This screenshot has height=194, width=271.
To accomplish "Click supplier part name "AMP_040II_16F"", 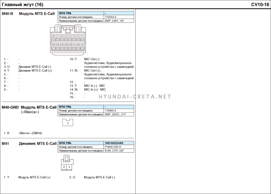I will click(114, 21).
